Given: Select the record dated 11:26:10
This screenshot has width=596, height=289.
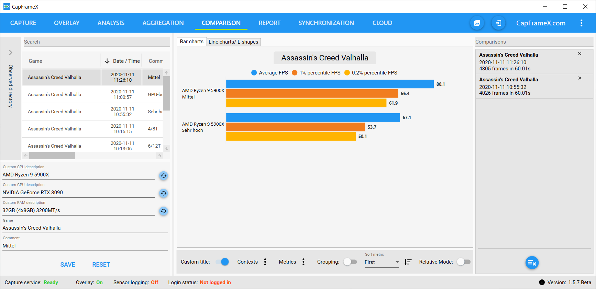Looking at the screenshot, I should (x=92, y=77).
